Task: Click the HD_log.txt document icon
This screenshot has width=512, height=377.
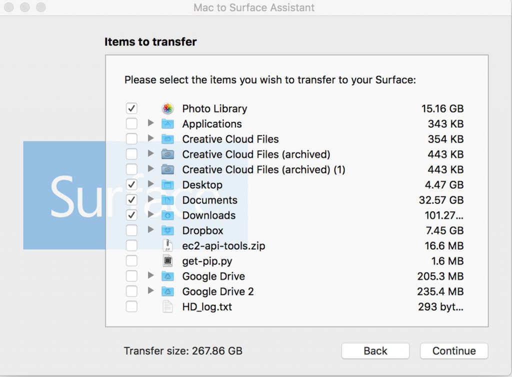Action: click(167, 306)
